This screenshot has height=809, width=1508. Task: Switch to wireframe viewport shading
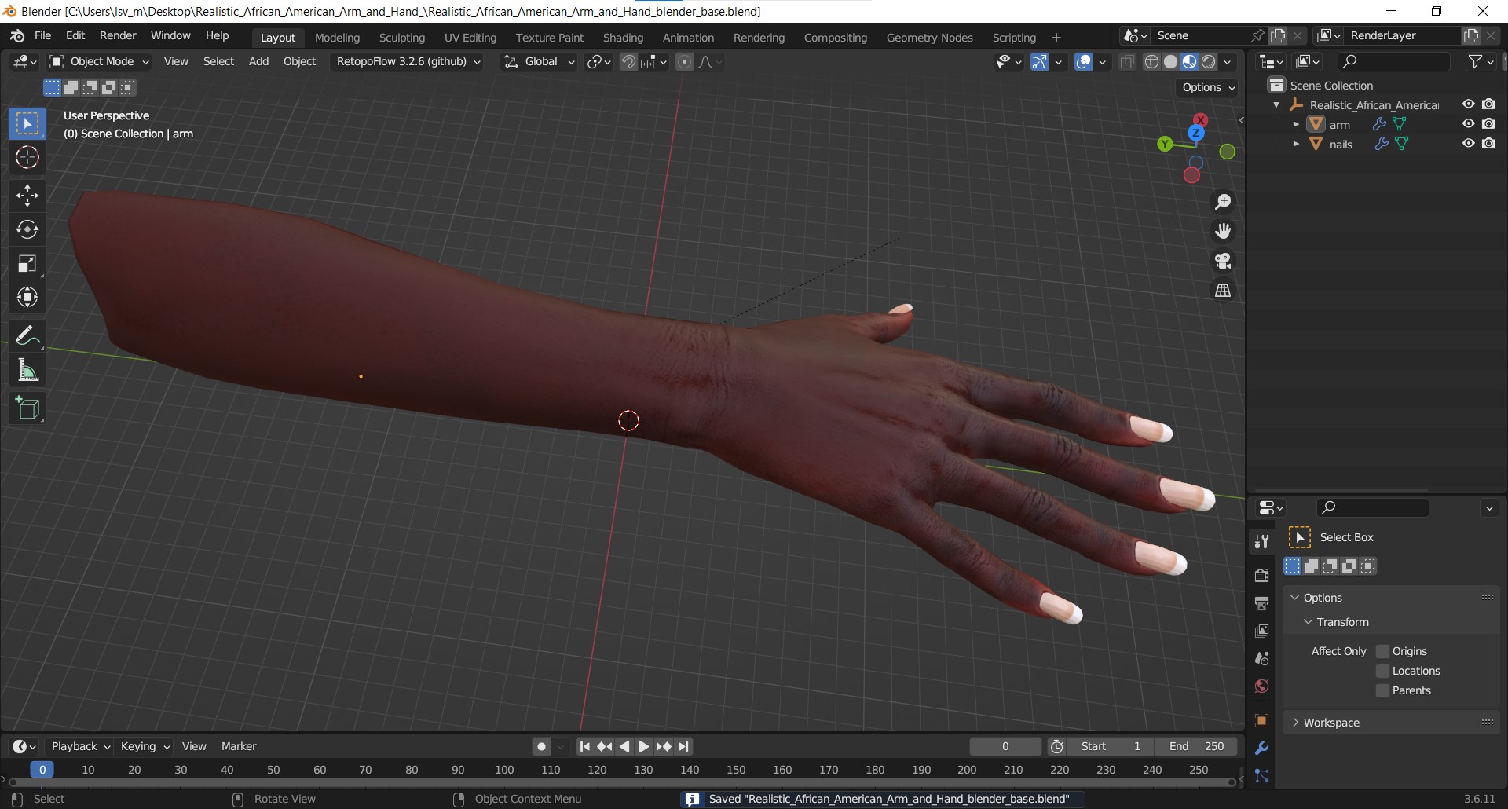[1151, 62]
